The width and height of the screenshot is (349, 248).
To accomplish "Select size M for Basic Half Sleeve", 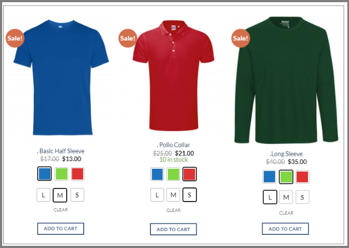I will coord(60,195).
